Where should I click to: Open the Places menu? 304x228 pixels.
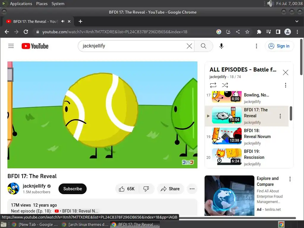[42, 4]
